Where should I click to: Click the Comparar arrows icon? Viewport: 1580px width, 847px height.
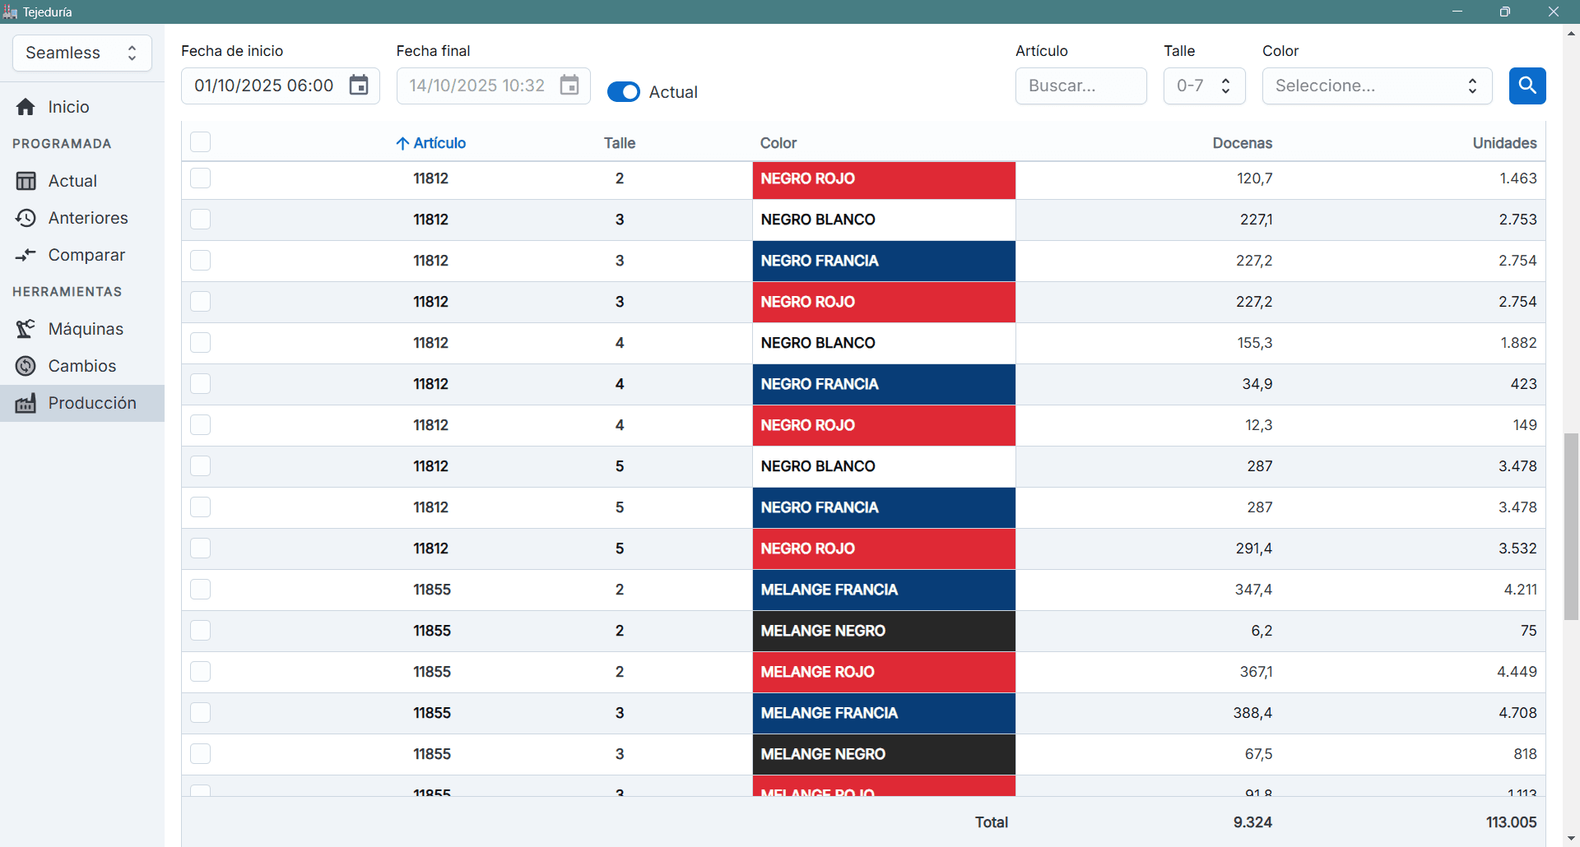pyautogui.click(x=26, y=255)
